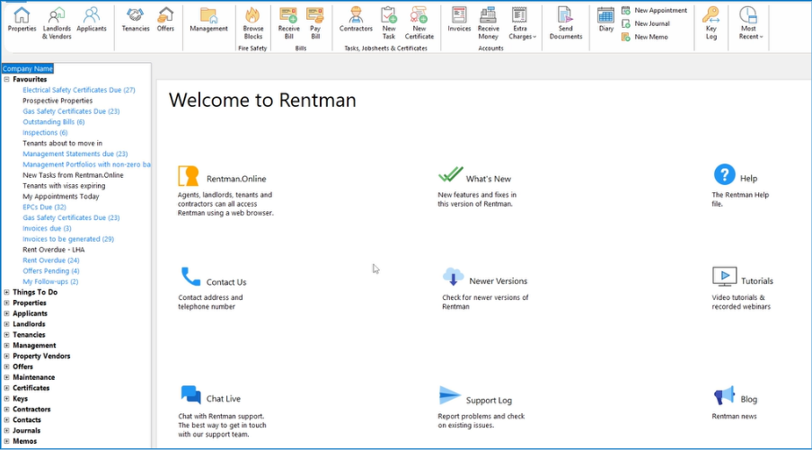Screen dimensions: 812x450
Task: Open Offers Pending (4)
Action: click(x=50, y=271)
